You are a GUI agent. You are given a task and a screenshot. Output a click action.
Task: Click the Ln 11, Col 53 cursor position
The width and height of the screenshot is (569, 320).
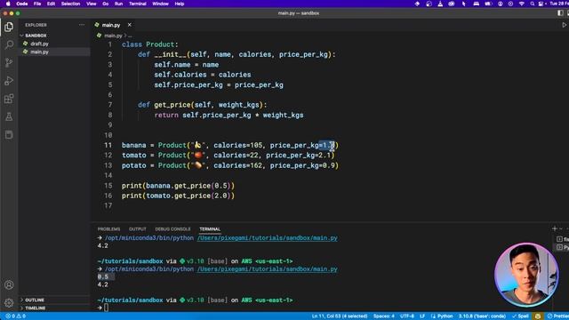tap(340, 316)
